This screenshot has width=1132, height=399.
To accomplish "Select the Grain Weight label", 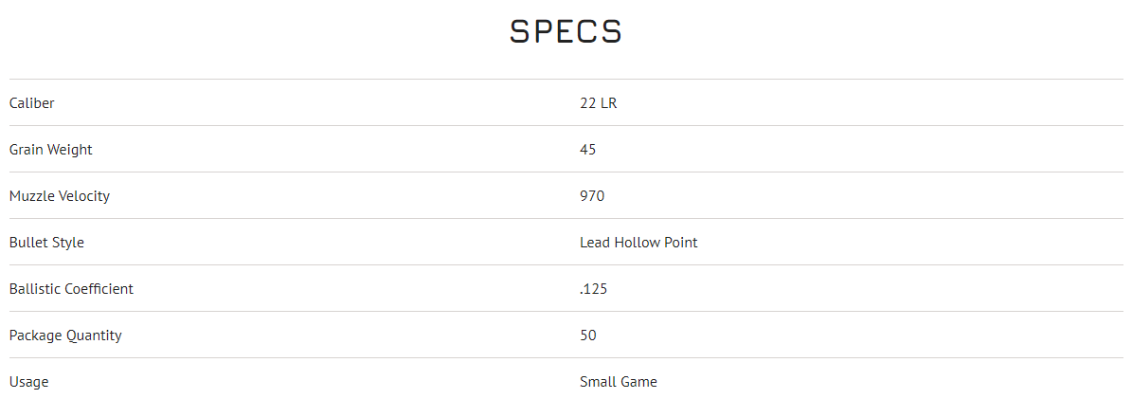I will pos(51,149).
